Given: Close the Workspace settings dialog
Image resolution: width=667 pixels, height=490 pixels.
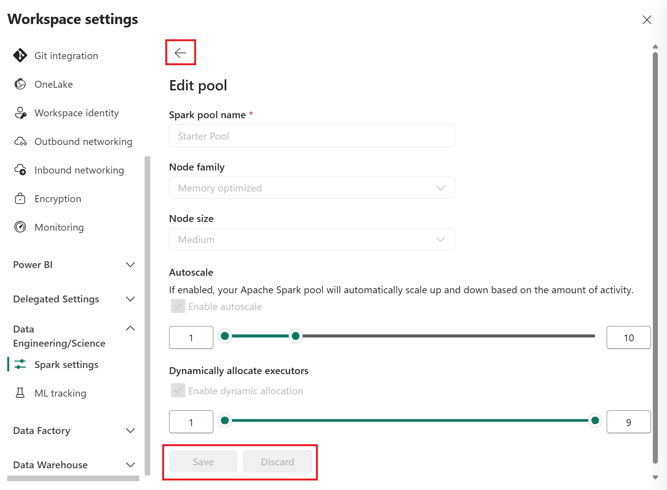Looking at the screenshot, I should tap(647, 20).
